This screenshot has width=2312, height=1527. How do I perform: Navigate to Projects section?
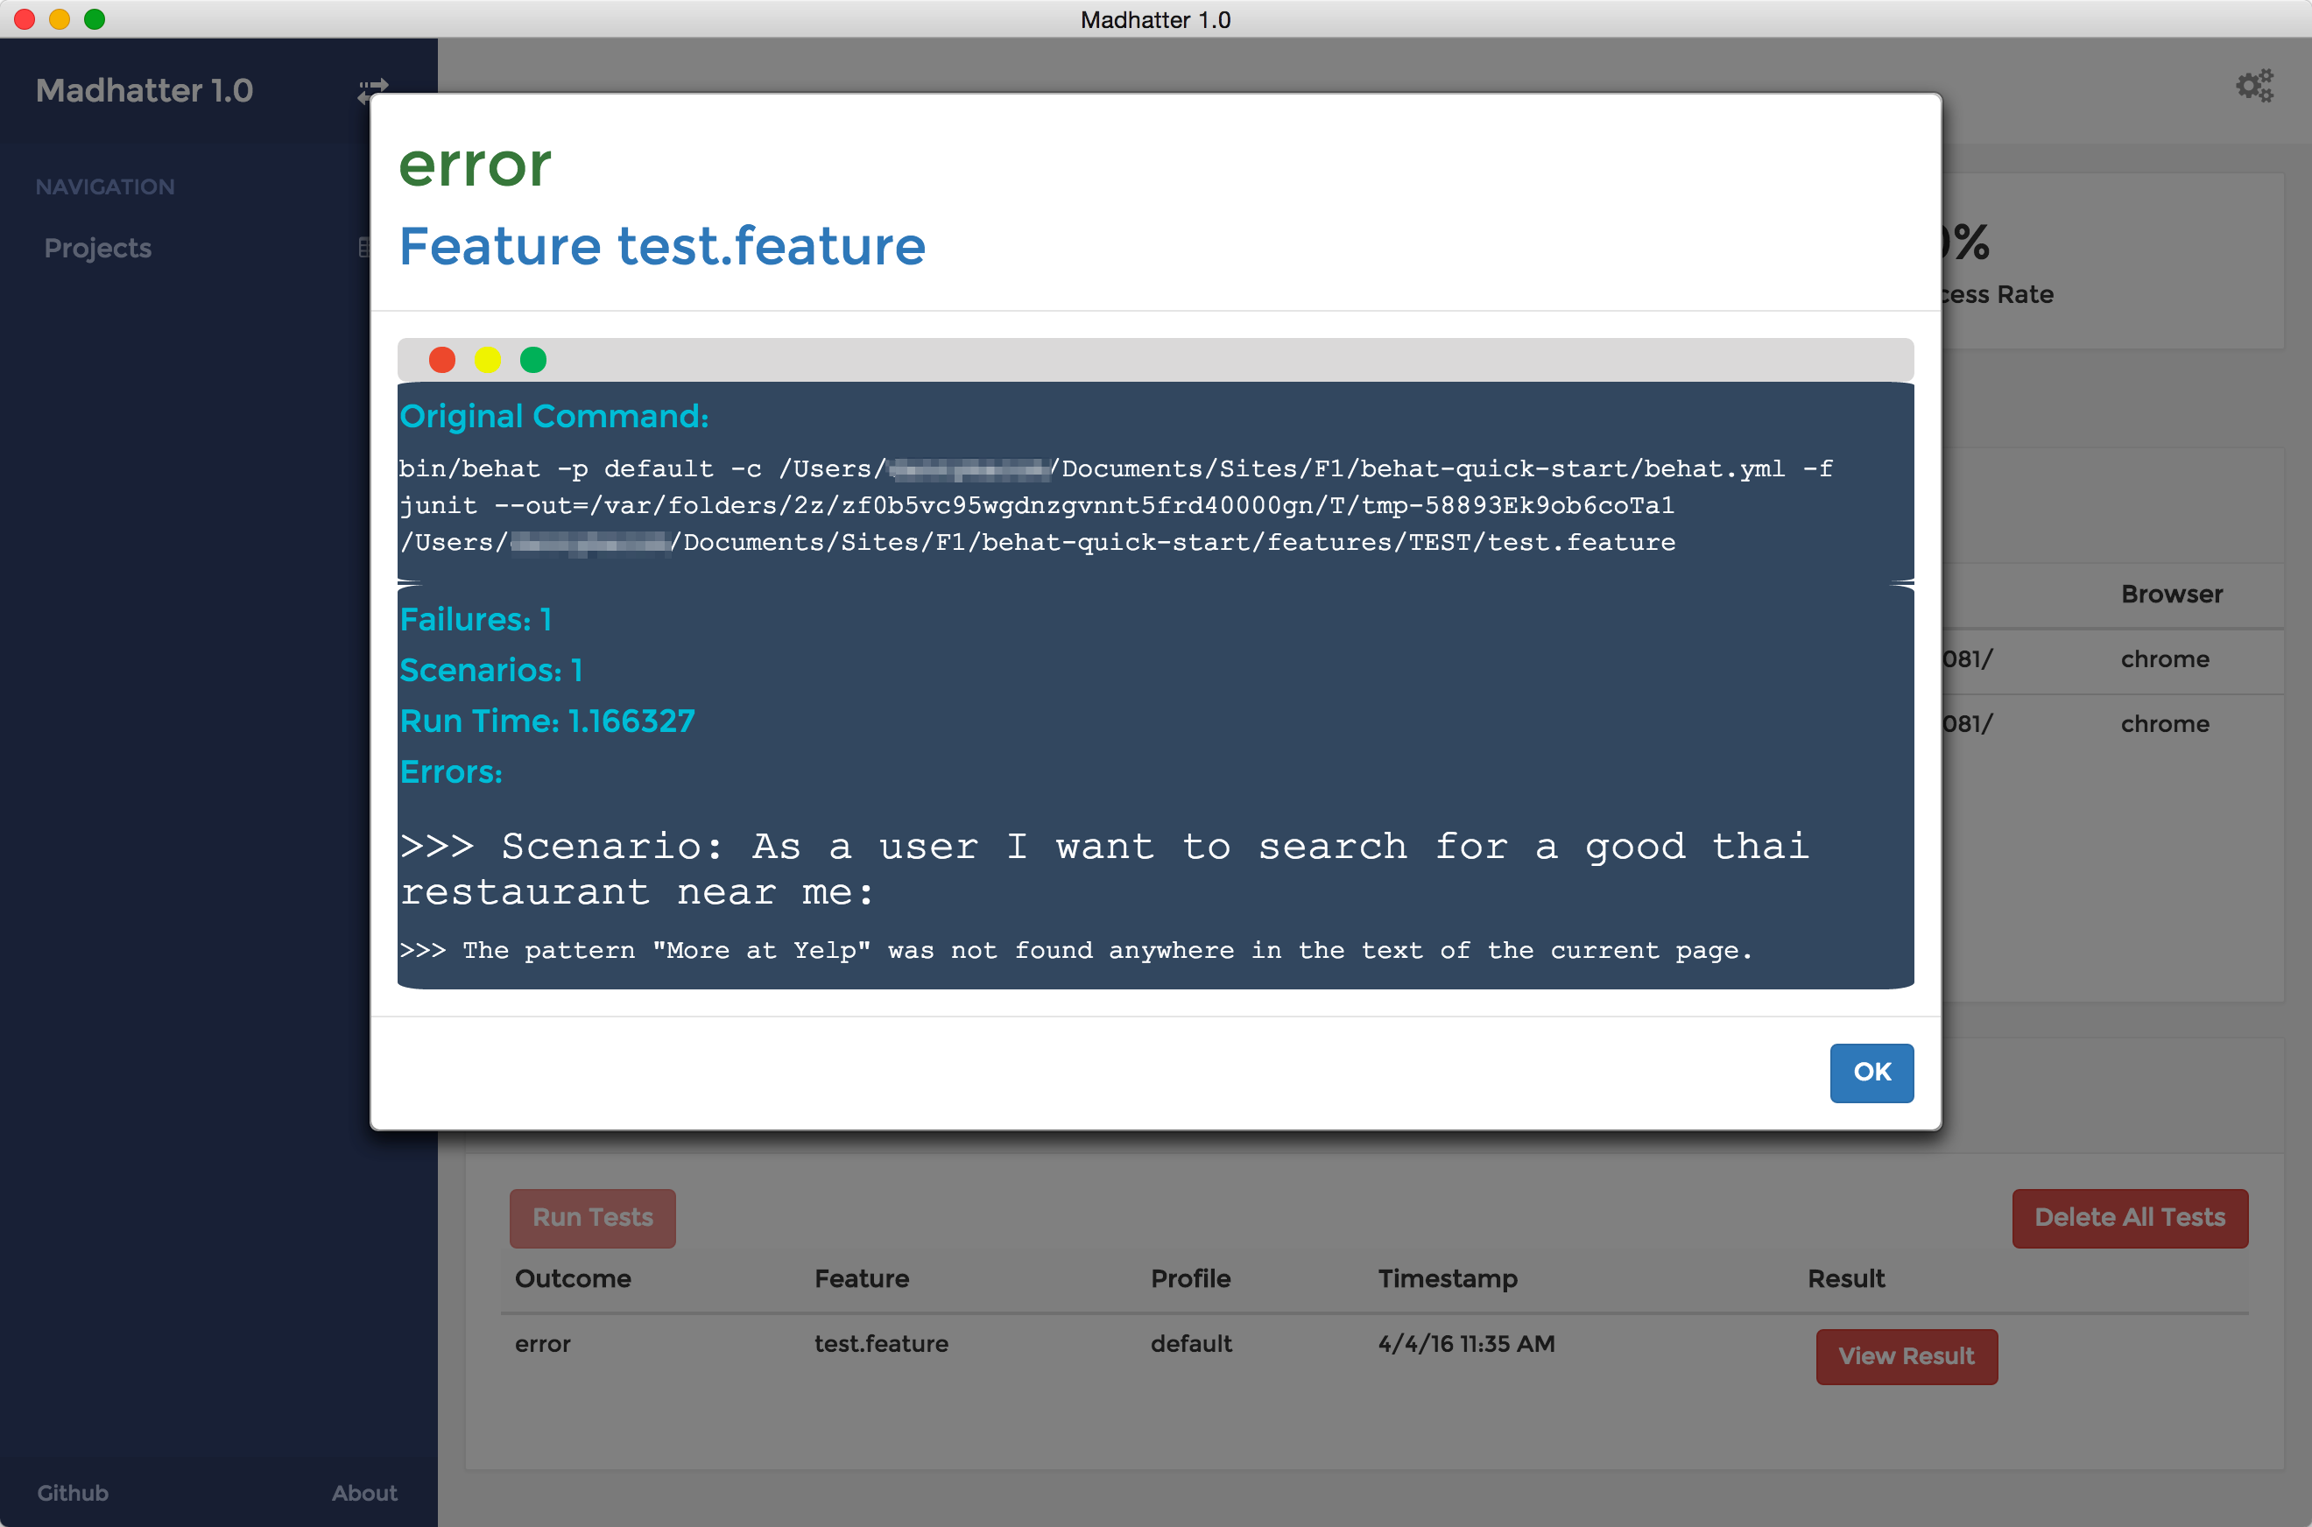[95, 247]
